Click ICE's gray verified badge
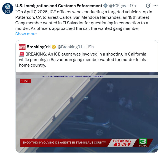The width and height of the screenshot is (161, 155). [x=105, y=6]
